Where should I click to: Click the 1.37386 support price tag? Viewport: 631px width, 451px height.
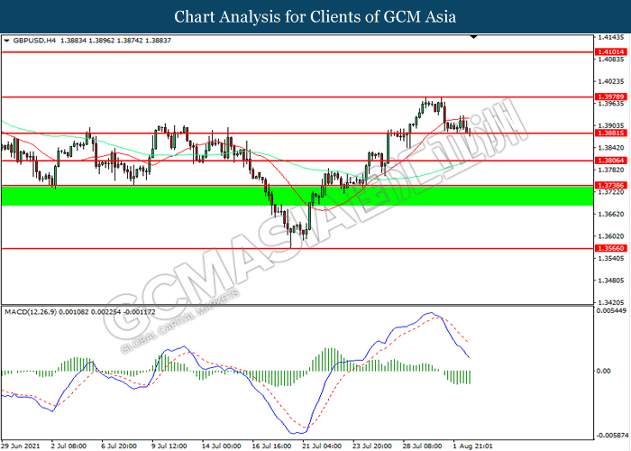[610, 185]
